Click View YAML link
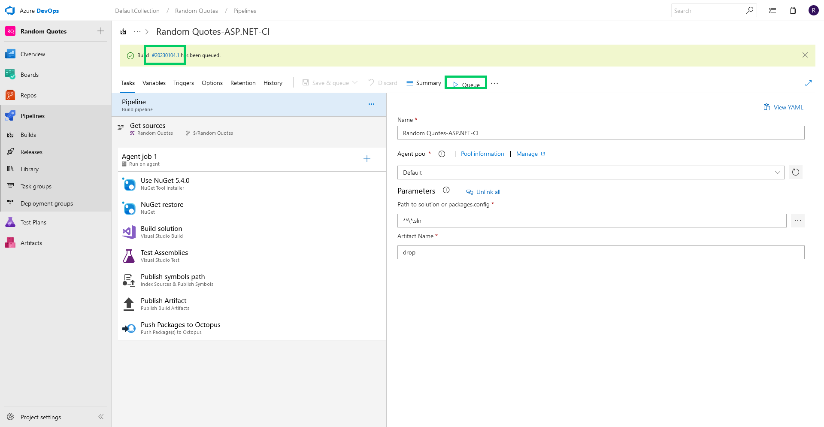Viewport: 824px width, 427px height. [x=784, y=107]
